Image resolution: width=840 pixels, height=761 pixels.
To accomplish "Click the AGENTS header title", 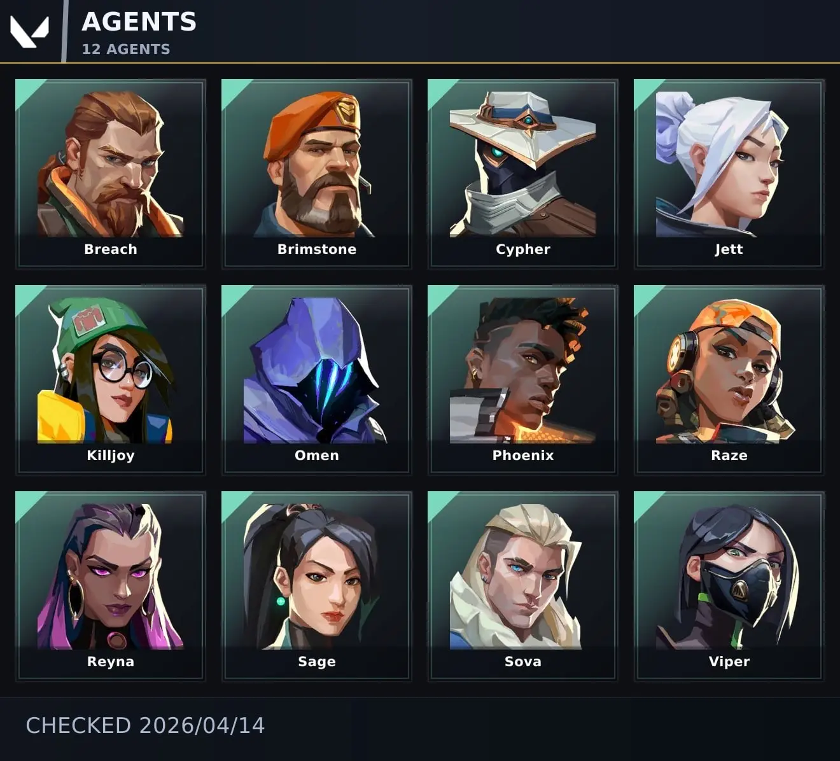I will pyautogui.click(x=139, y=22).
